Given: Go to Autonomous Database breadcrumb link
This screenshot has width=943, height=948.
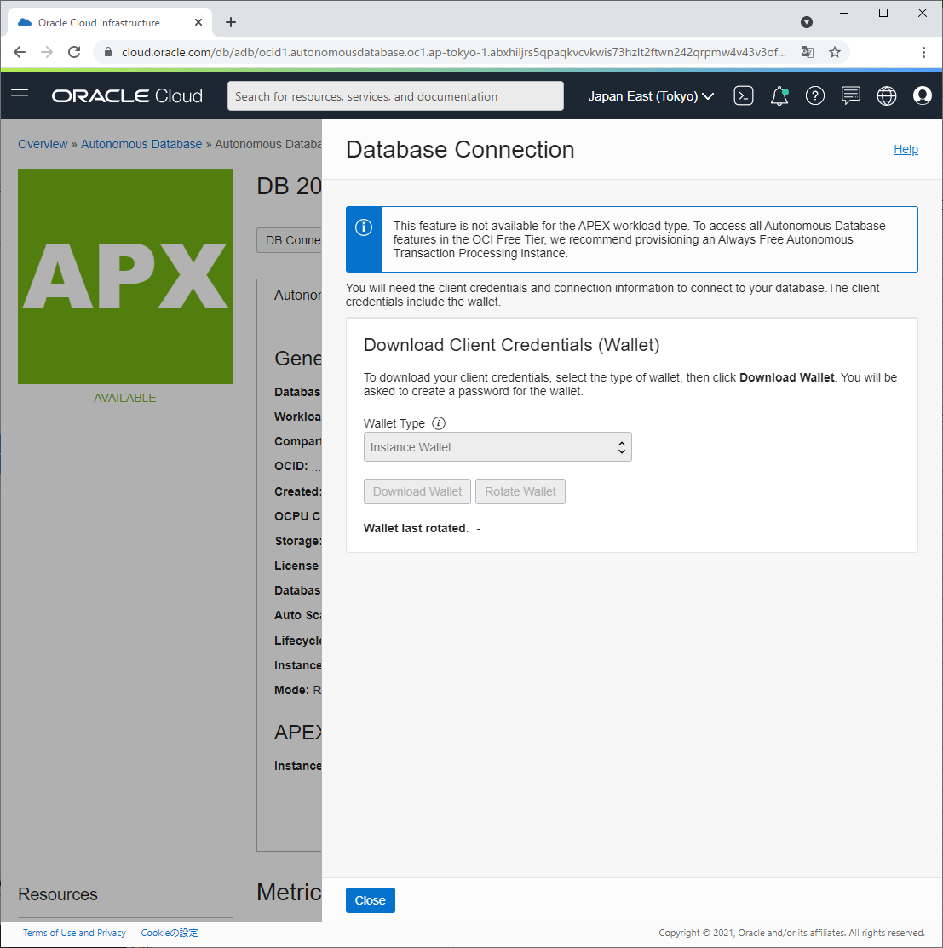Looking at the screenshot, I should click(141, 144).
